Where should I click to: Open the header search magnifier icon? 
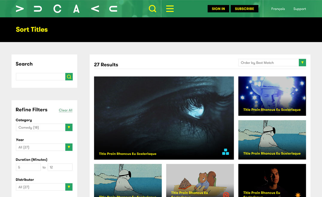[152, 9]
